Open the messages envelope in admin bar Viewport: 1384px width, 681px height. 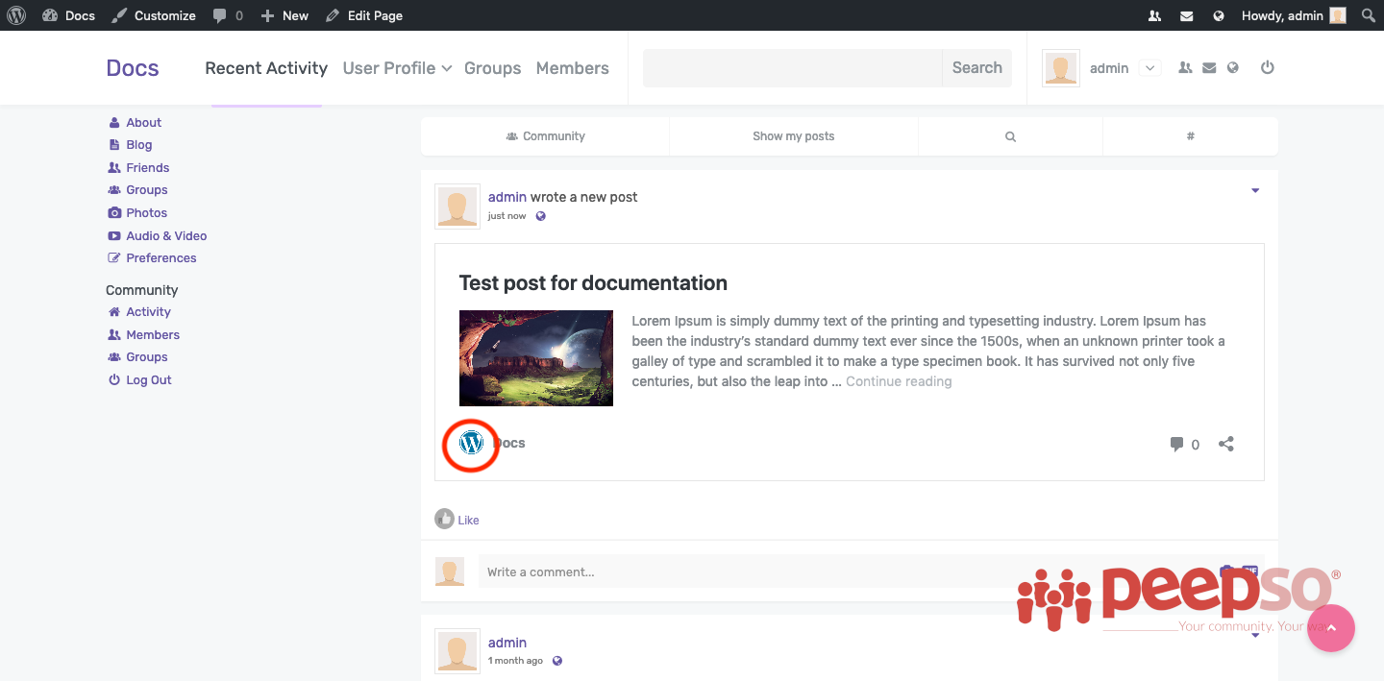pos(1187,15)
